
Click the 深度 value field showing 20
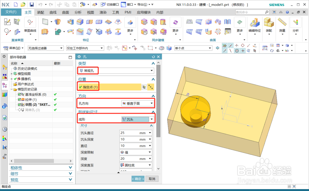pos(136,158)
